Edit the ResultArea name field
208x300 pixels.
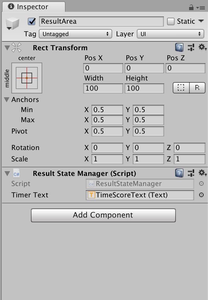(101, 21)
